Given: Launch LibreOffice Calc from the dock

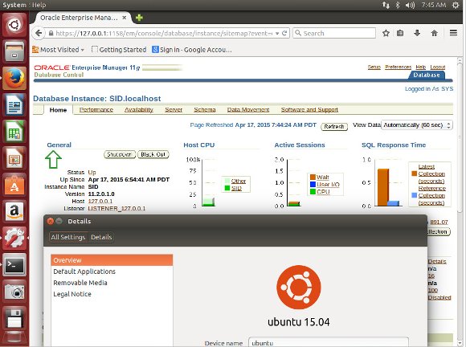Looking at the screenshot, I should pyautogui.click(x=14, y=131).
